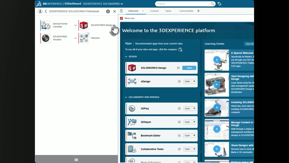The width and height of the screenshot is (289, 163).
Task: Open the Derived Format Converter app icon
Action: (x=45, y=25)
